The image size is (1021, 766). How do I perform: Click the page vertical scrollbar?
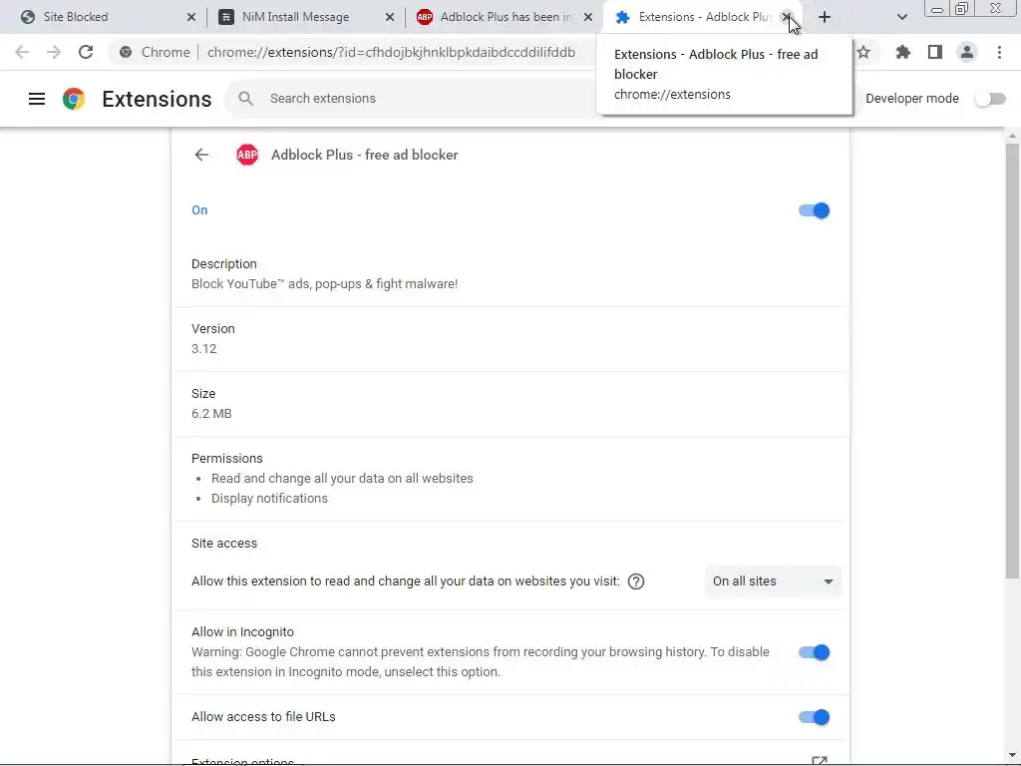1012,361
